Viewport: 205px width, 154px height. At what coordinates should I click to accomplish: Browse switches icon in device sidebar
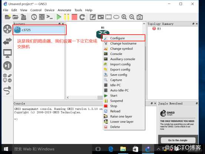coord(7,41)
